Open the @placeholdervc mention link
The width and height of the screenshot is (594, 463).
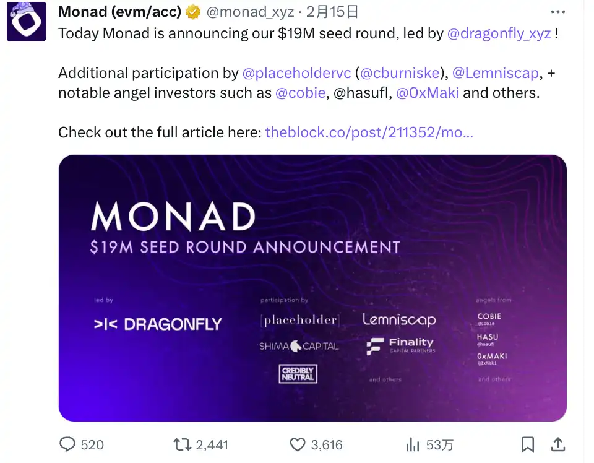click(297, 73)
